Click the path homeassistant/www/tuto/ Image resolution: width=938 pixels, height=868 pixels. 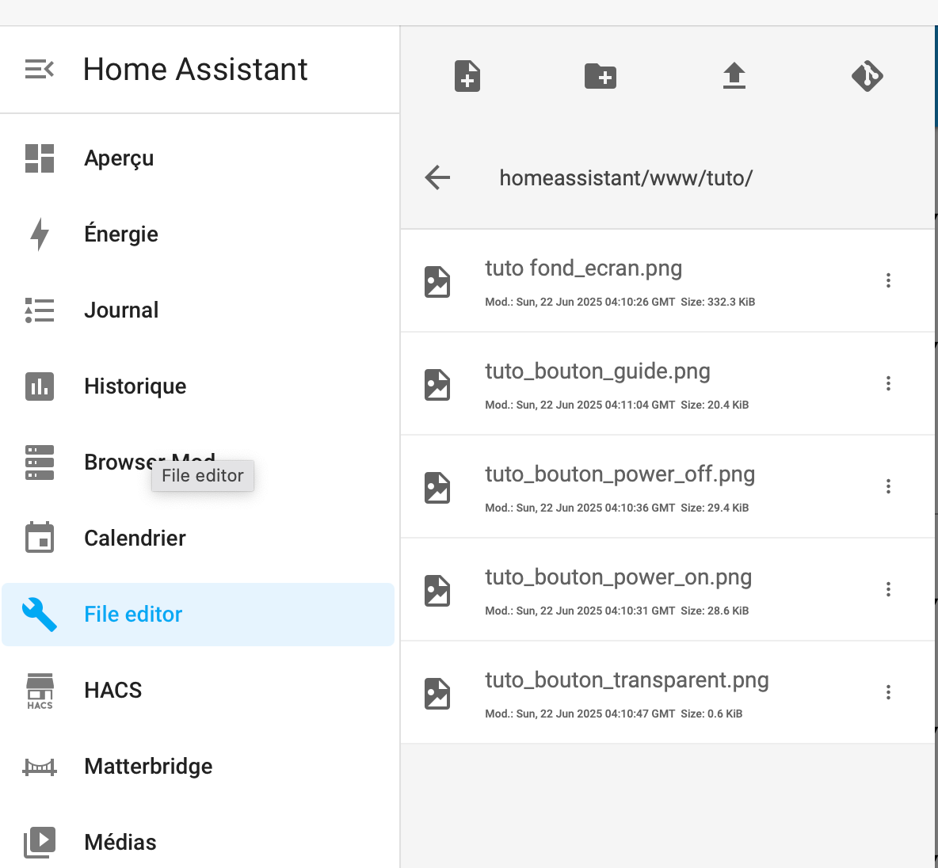coord(626,177)
